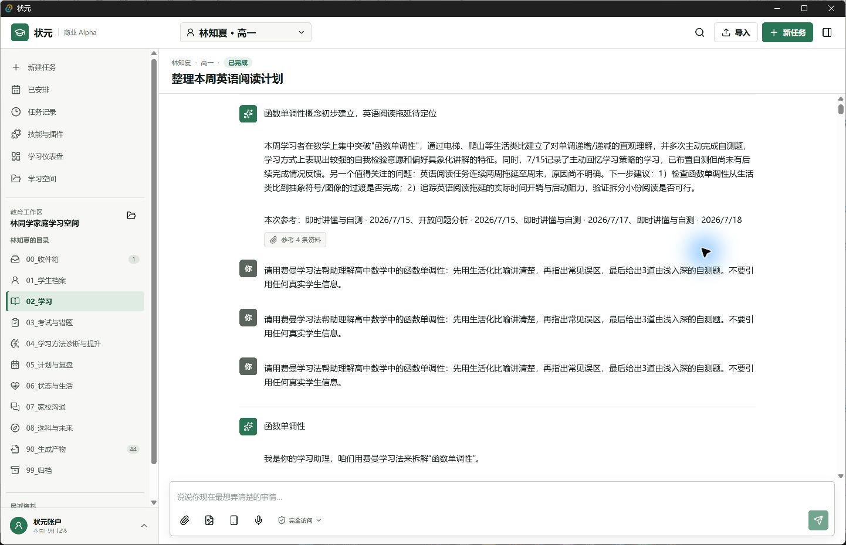The image size is (846, 545).
Task: Click the sidebar vertical scrollbar
Action: [x=154, y=261]
